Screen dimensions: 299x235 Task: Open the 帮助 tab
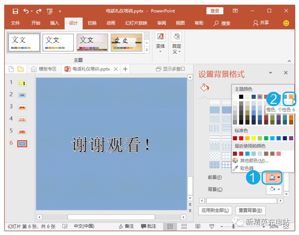click(199, 23)
